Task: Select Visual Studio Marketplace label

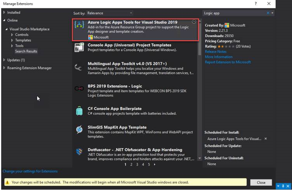Action: click(x=30, y=29)
